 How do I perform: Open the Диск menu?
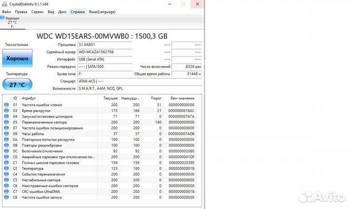point(62,12)
